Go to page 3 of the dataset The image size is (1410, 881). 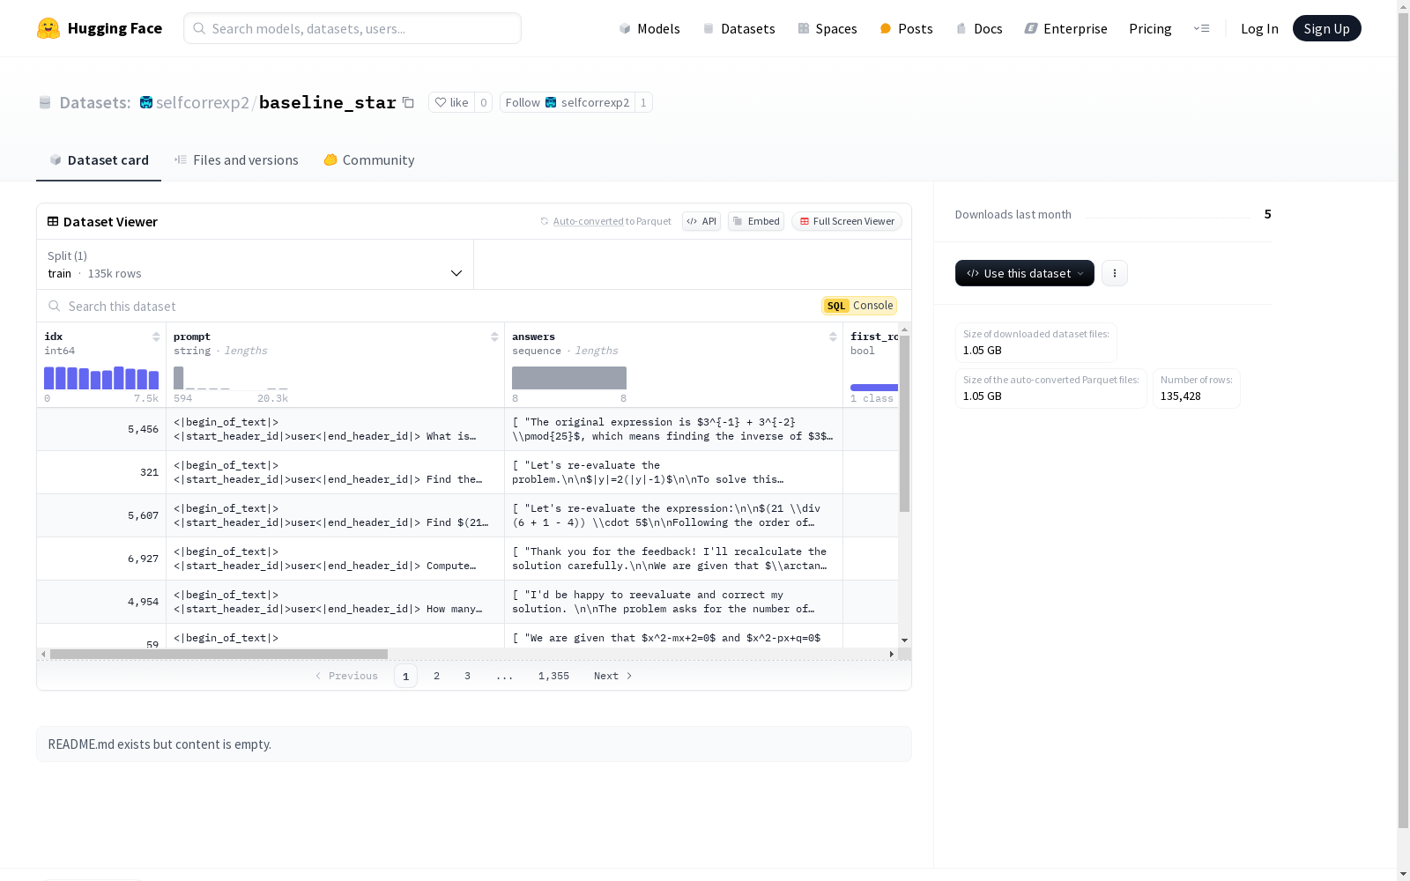point(467,676)
